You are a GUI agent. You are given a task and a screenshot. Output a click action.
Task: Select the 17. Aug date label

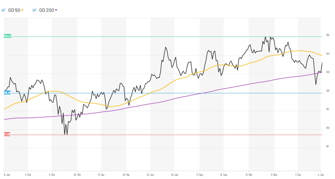click(200, 175)
